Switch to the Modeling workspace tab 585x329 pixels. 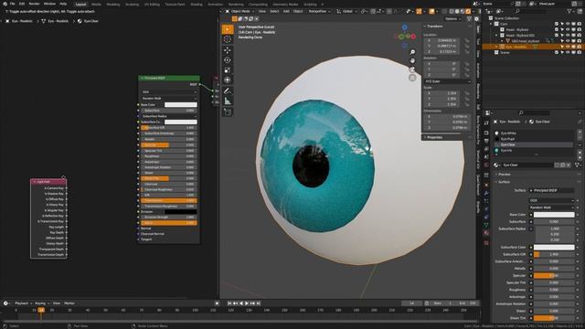tap(113, 4)
